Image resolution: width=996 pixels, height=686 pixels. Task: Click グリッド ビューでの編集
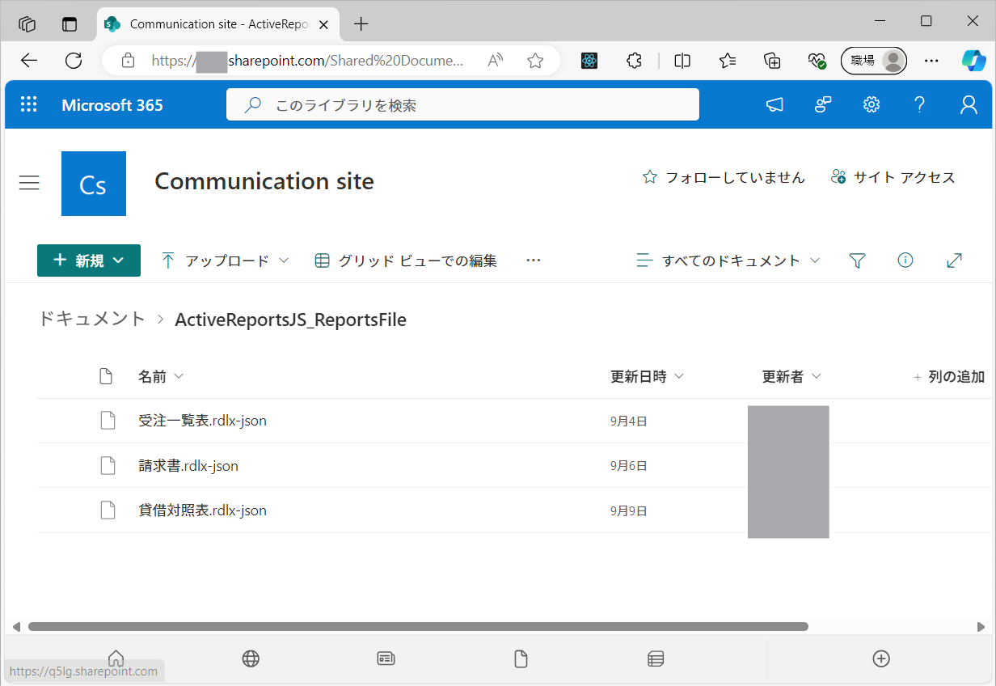click(x=406, y=260)
